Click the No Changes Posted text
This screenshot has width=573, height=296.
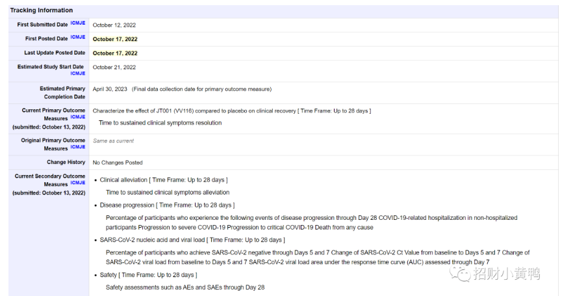(x=118, y=163)
